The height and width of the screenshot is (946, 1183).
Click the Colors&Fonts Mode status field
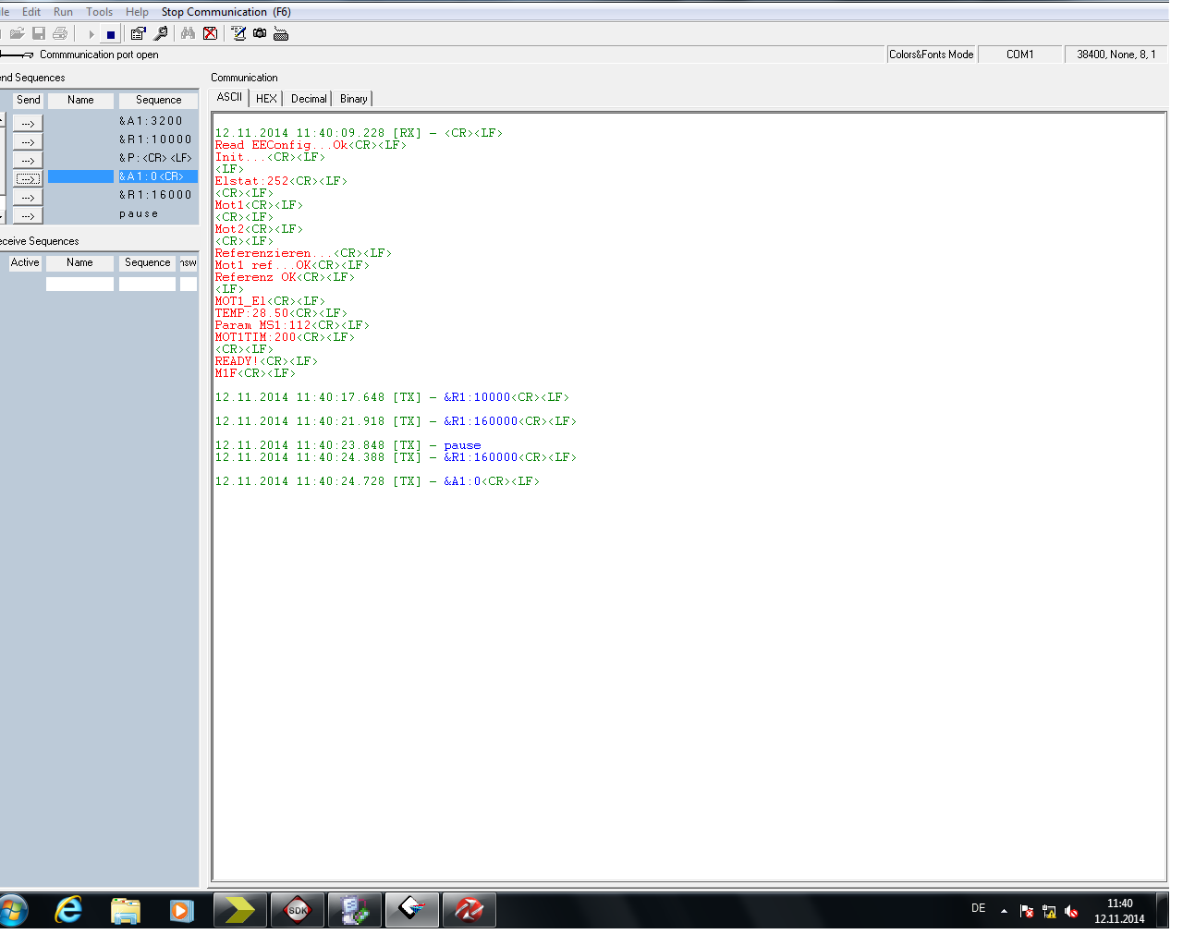coord(931,55)
